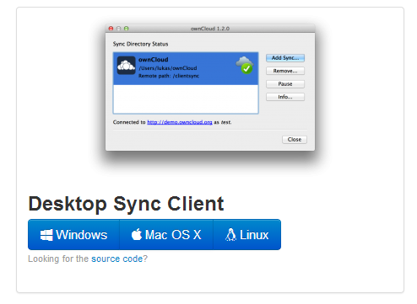Open the demo.owncloud.org link
Image resolution: width=417 pixels, height=304 pixels.
pos(180,122)
